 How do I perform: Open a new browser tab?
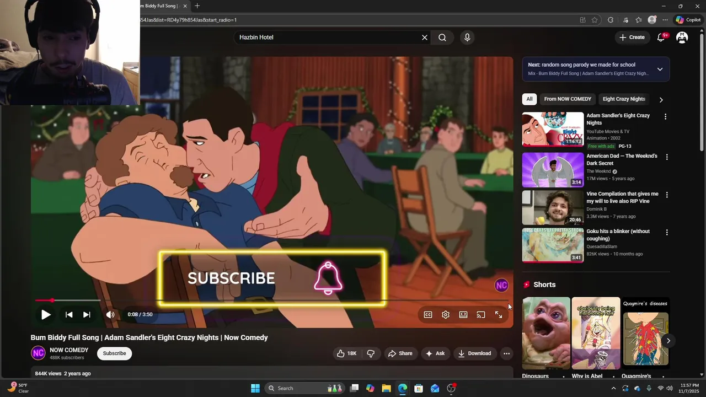(x=197, y=6)
